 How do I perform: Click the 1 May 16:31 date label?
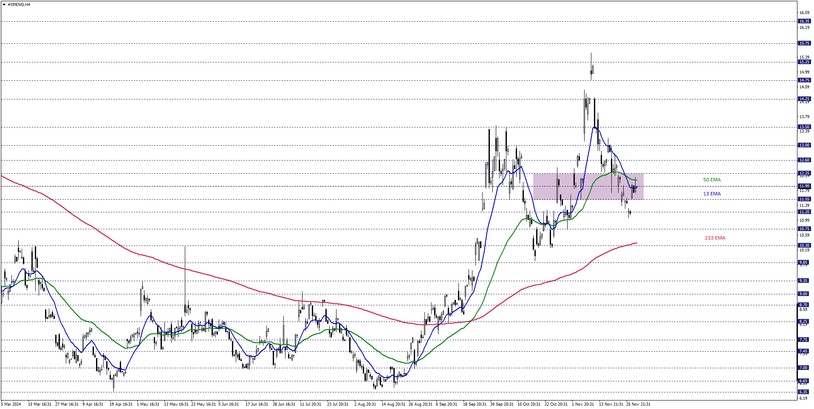click(148, 404)
